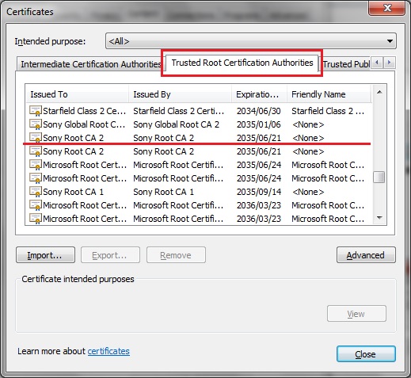
Task: Switch to Intermediate Certification Authorities tab
Action: tap(91, 64)
